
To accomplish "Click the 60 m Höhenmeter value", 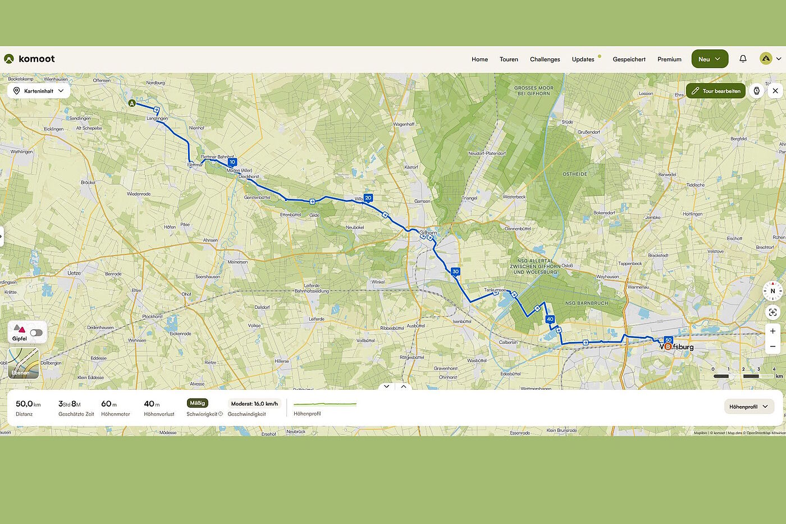I will click(109, 404).
